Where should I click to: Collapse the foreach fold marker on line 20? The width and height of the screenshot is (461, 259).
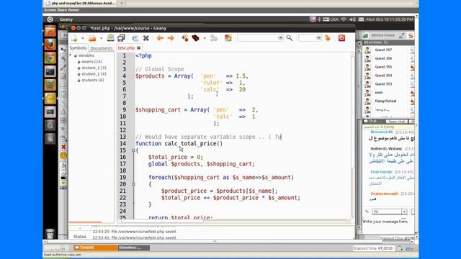pos(133,184)
